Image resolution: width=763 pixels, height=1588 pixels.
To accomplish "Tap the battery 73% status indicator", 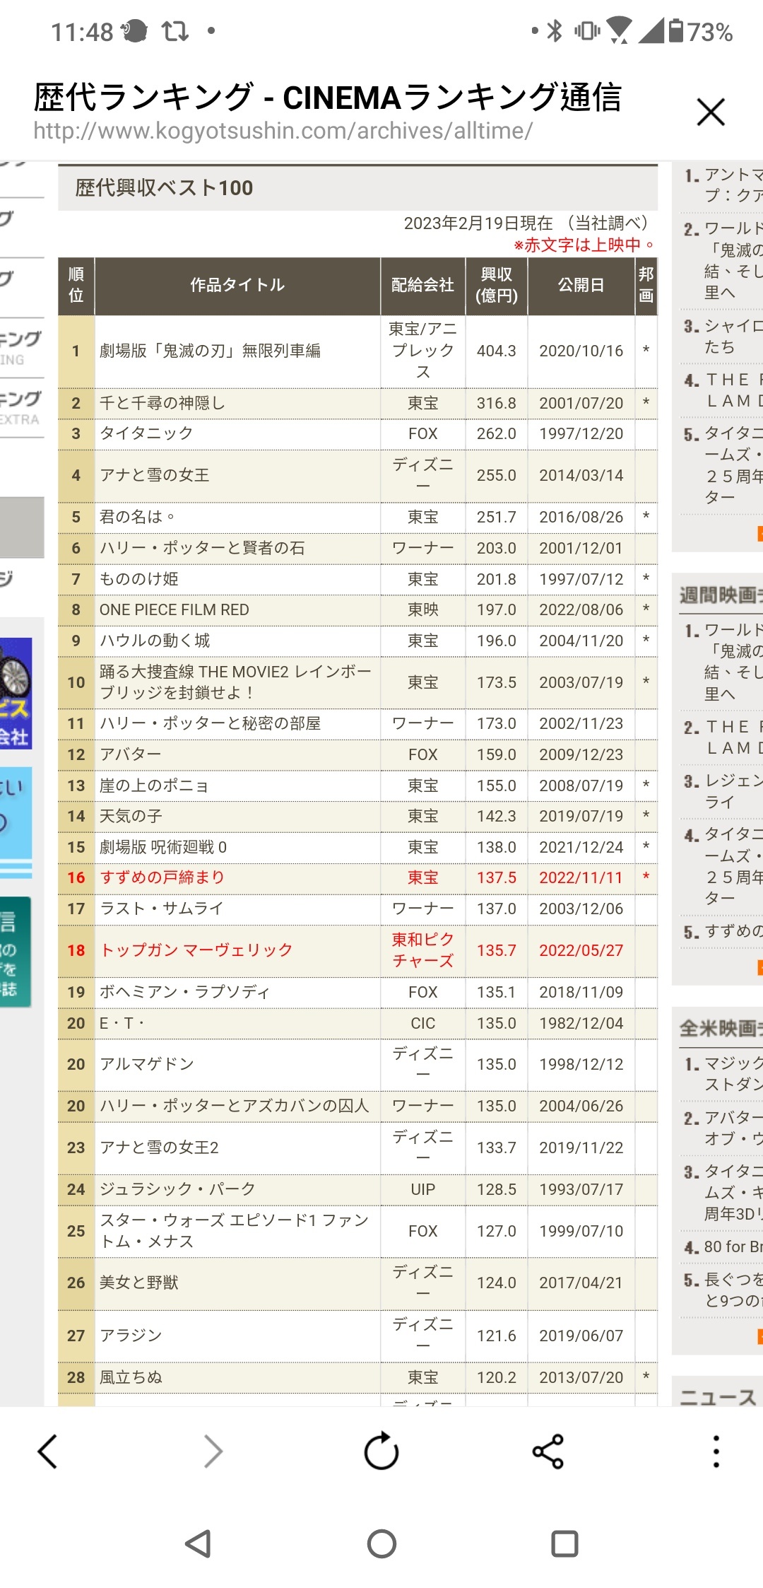I will tap(701, 31).
